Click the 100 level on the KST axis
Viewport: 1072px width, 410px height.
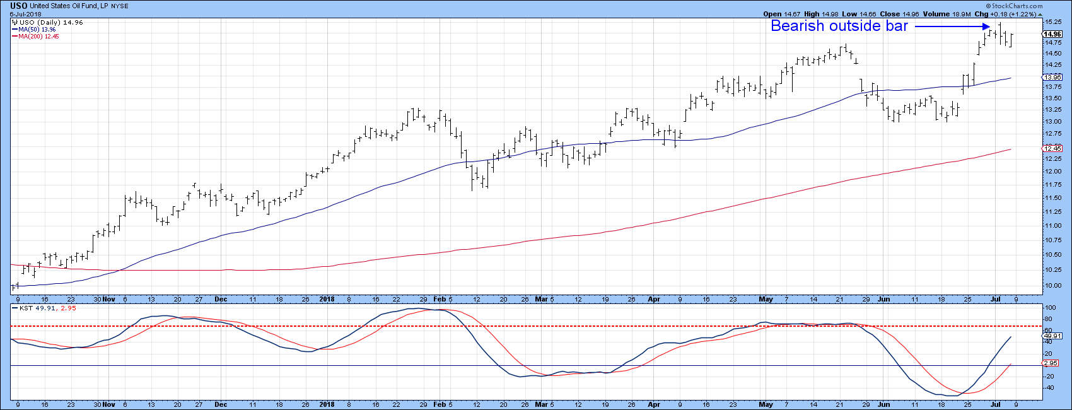point(1051,308)
